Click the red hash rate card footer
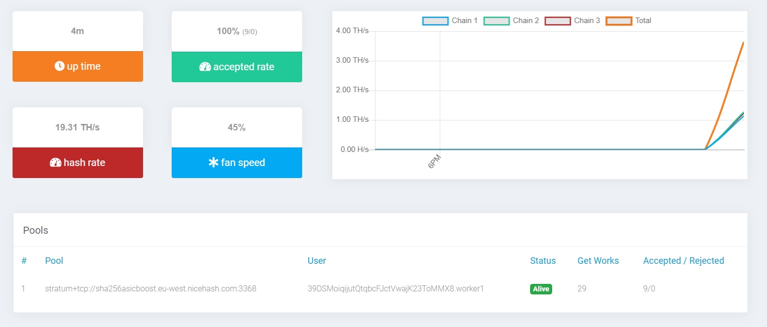This screenshot has width=767, height=327. coord(78,162)
